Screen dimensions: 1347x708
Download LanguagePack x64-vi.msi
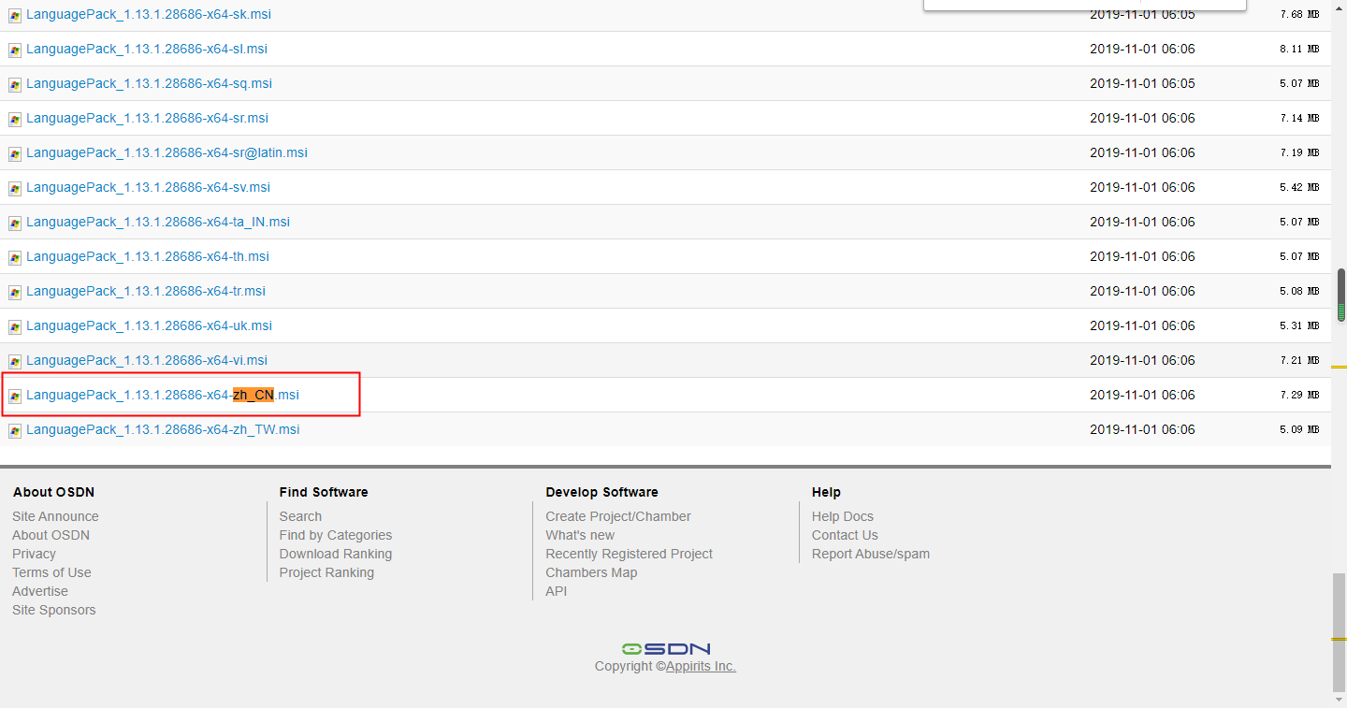147,360
